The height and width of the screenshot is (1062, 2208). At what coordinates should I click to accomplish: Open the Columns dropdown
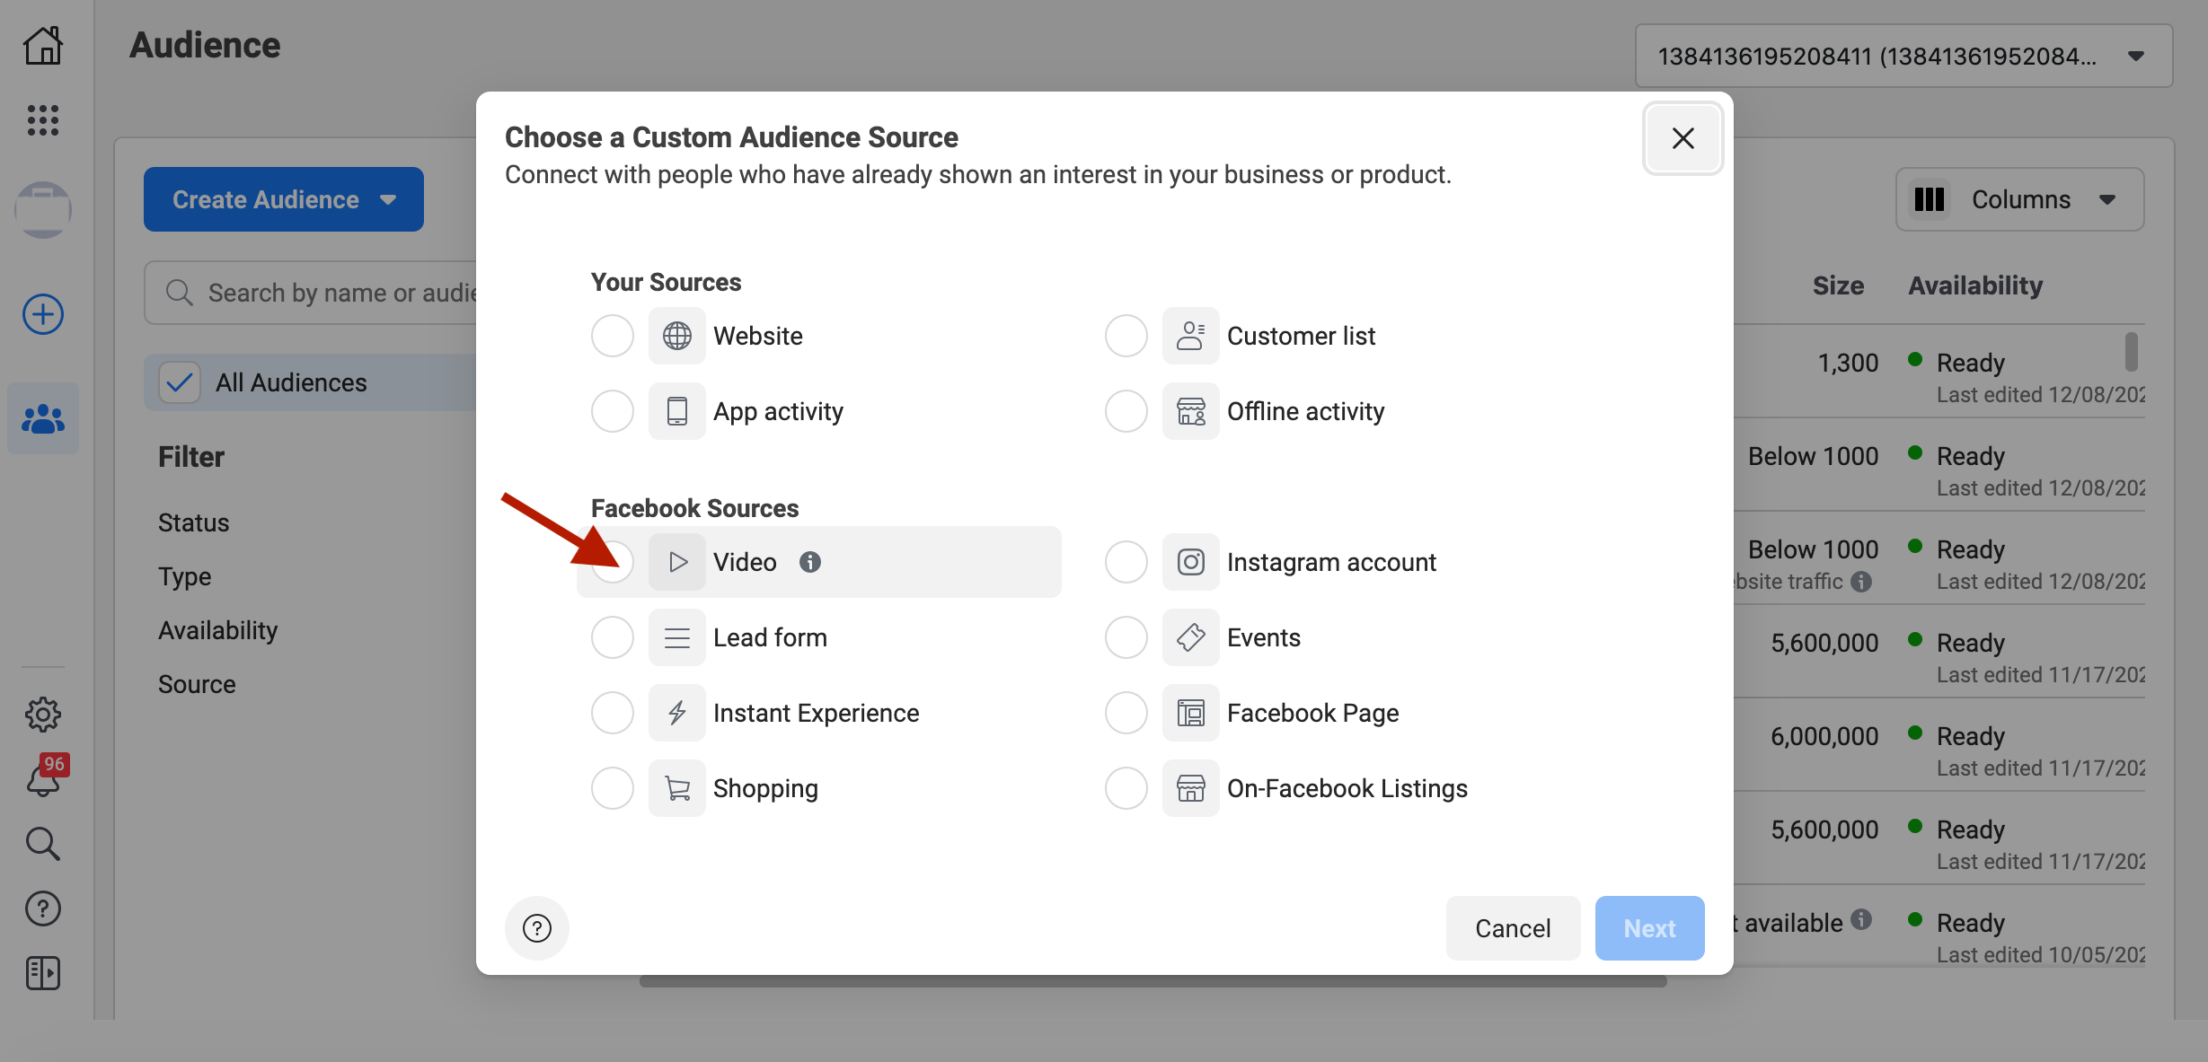pyautogui.click(x=2019, y=199)
